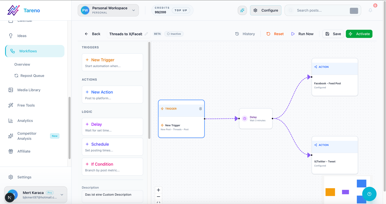Viewport: 386px width, 204px height.
Task: Select the Facebook - Feed Post node
Action: pyautogui.click(x=335, y=77)
